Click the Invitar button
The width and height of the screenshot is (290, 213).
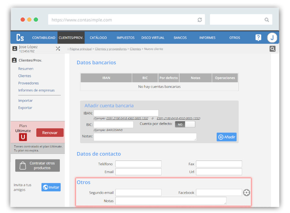pyautogui.click(x=51, y=187)
